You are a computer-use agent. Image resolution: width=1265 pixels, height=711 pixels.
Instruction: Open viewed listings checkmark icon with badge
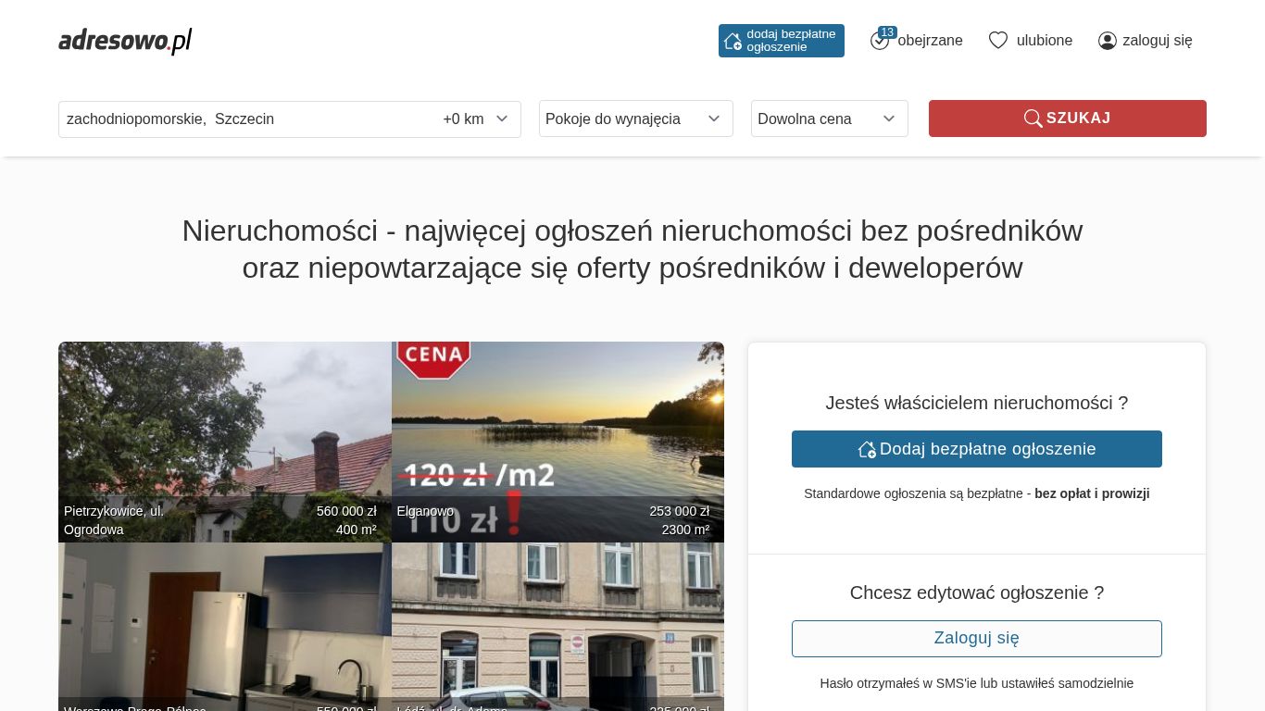(x=880, y=40)
